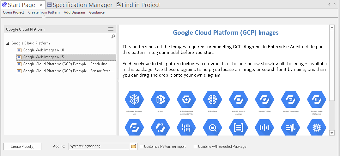Open the Google Cloud Platform hamburger menu
The image size is (340, 156).
coord(111,29)
